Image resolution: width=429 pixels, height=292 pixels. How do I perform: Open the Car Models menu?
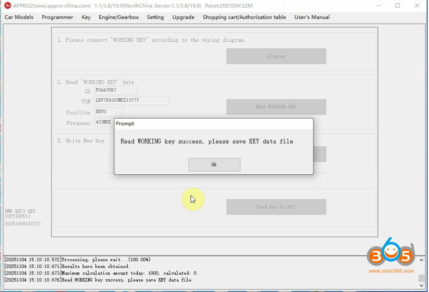[19, 17]
